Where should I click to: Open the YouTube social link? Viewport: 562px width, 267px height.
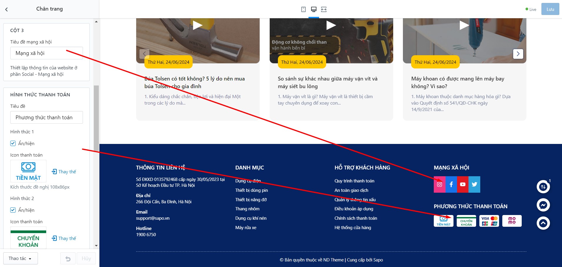463,184
